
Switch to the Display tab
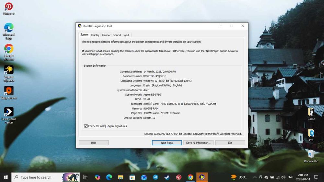pos(95,35)
